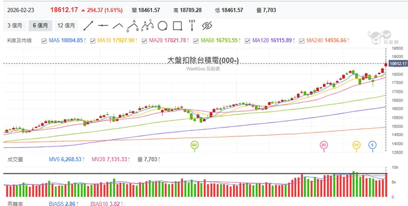Select the 0-A-B wave drawing tool
The height and width of the screenshot is (206, 408).
click(x=133, y=25)
